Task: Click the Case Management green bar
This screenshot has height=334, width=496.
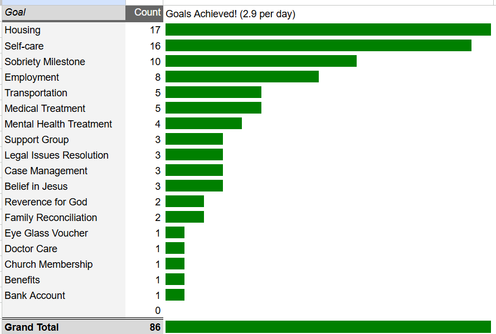Action: coord(194,170)
